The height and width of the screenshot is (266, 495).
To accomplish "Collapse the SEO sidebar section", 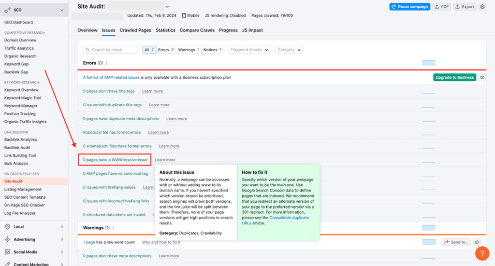I will [x=62, y=10].
